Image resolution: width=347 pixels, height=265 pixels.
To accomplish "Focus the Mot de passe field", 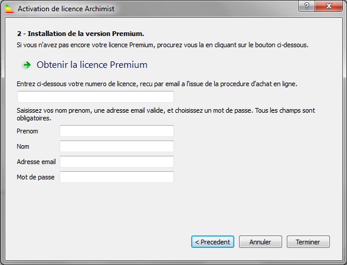I will click(x=117, y=177).
